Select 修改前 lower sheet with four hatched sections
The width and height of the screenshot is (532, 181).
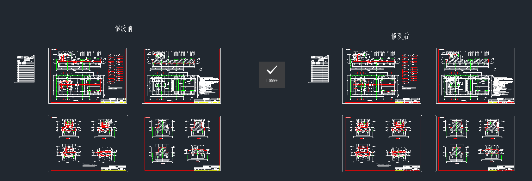click(x=182, y=144)
